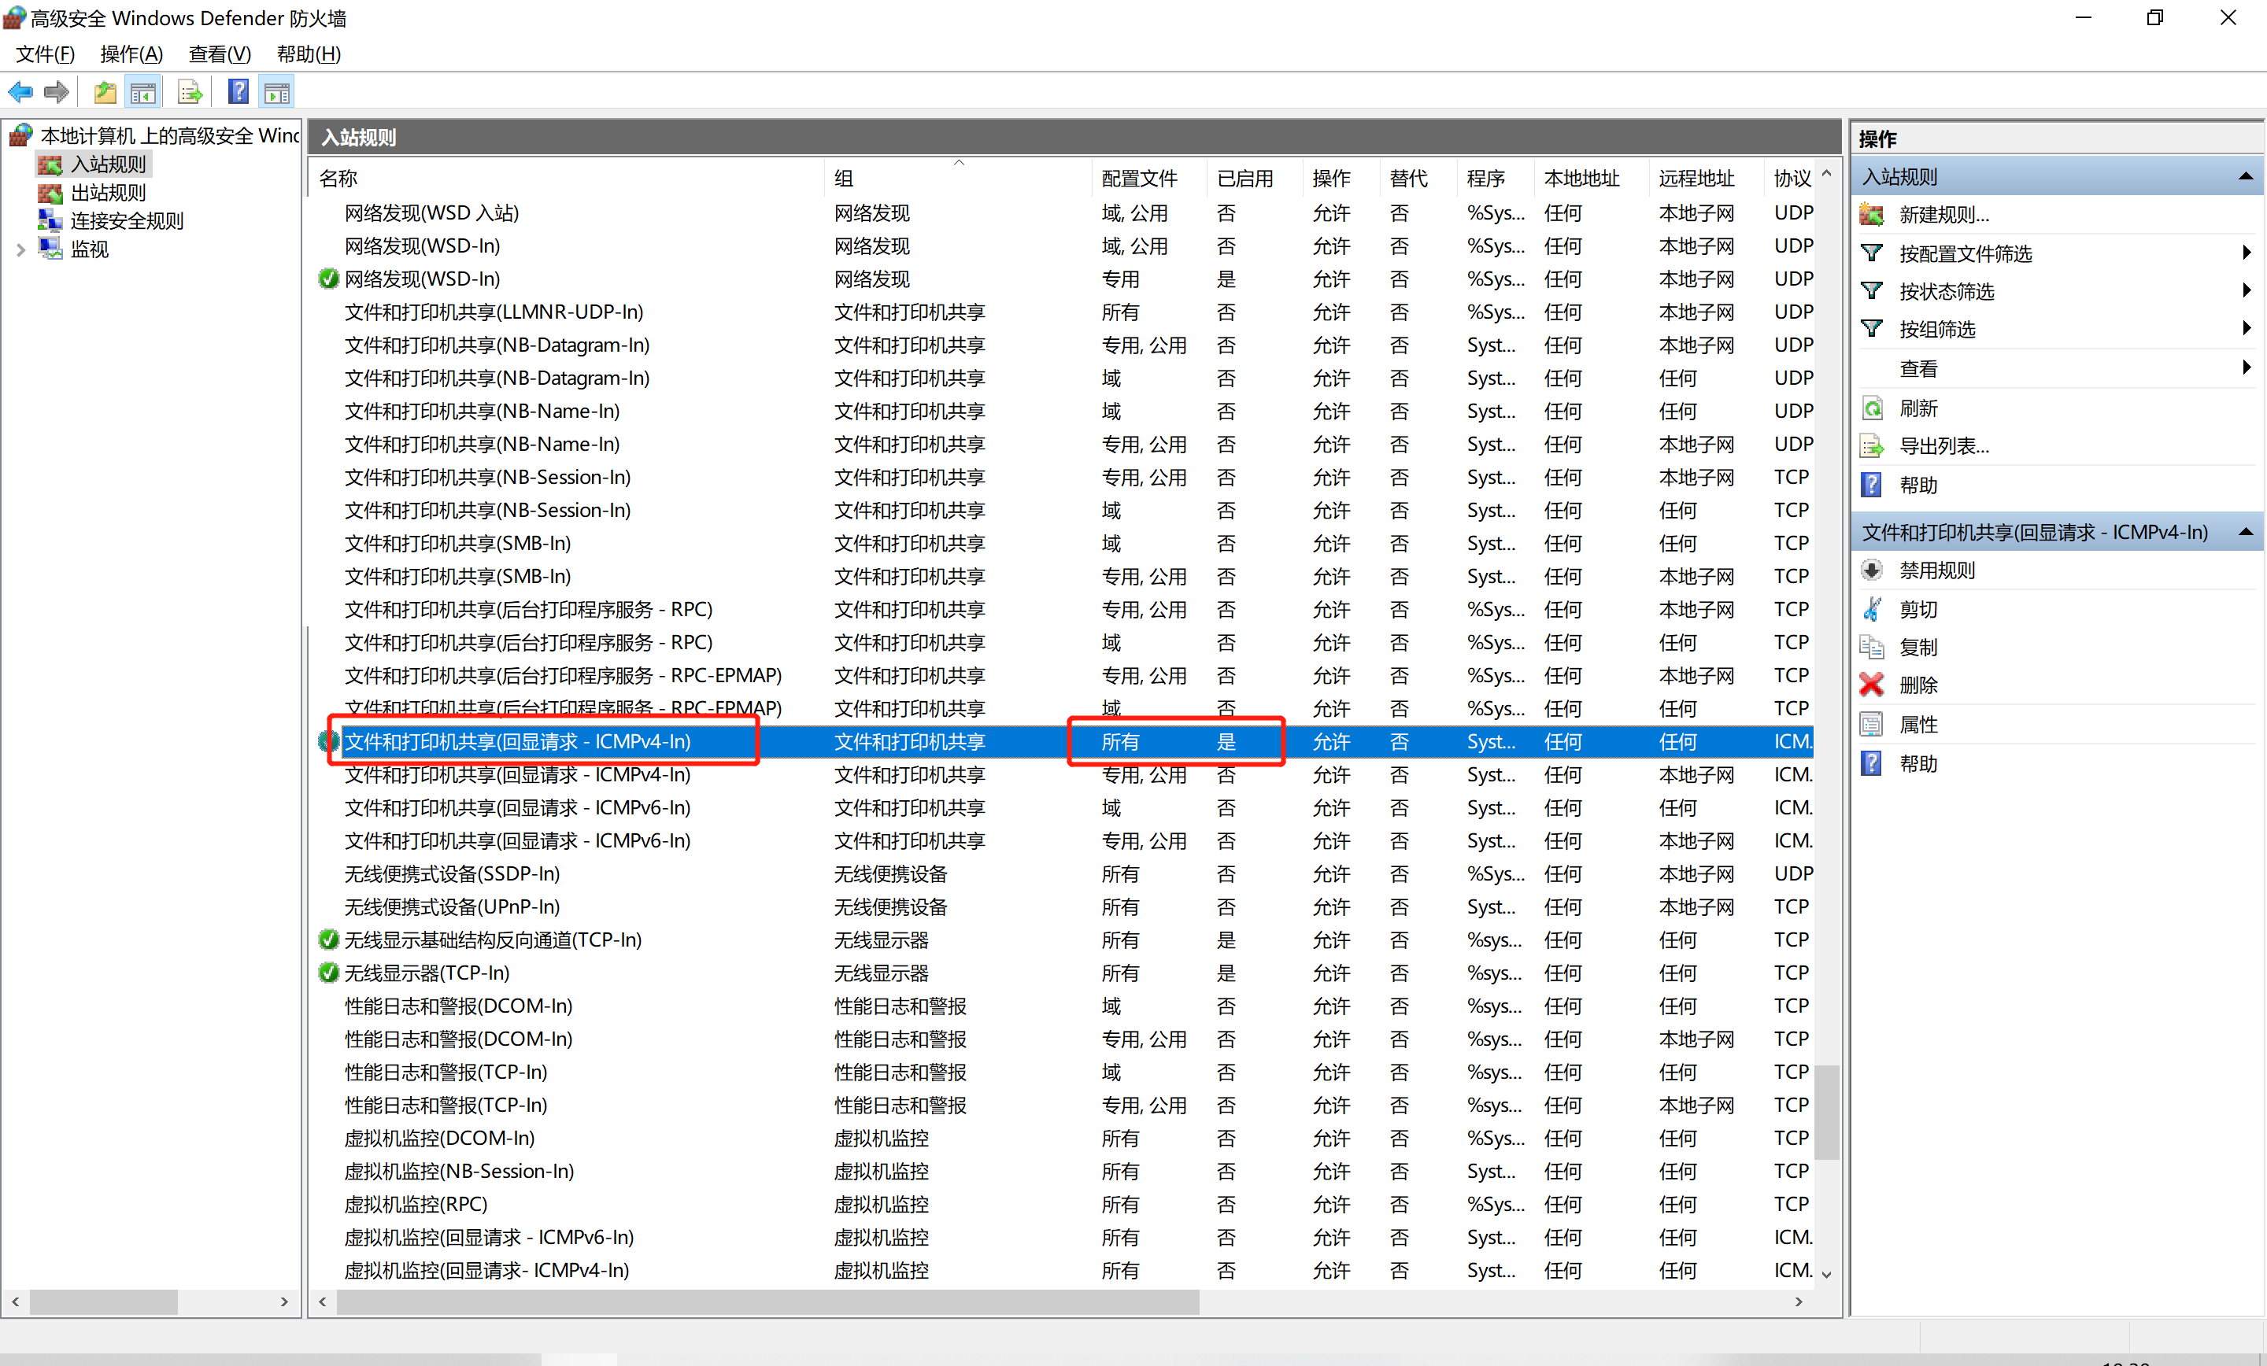Toggle the show/hide console tree toolbar icon
The image size is (2267, 1366).
click(142, 92)
